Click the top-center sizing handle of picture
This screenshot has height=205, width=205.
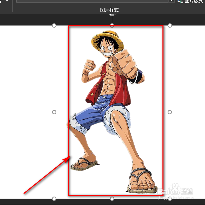pos(112,25)
